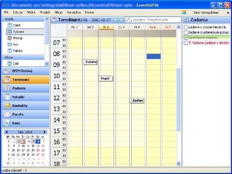The height and width of the screenshot is (174, 232).
Task: Open the Notatki module
Action: tap(26, 97)
